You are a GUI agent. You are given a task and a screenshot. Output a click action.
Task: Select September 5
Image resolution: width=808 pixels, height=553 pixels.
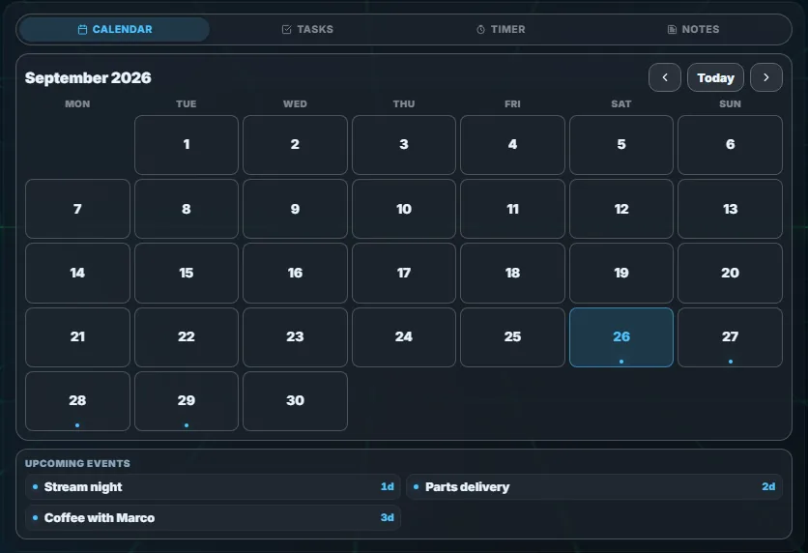(620, 145)
